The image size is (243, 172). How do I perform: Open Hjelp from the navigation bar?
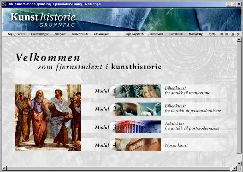point(212,34)
